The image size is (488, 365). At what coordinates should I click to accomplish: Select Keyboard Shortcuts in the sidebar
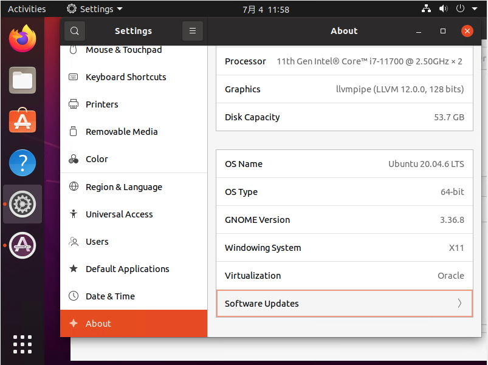pos(126,77)
